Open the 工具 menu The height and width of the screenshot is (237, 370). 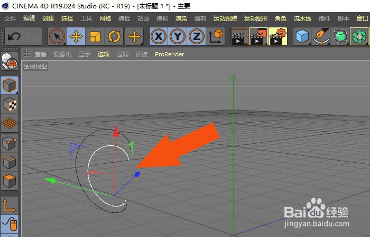pyautogui.click(x=86, y=18)
